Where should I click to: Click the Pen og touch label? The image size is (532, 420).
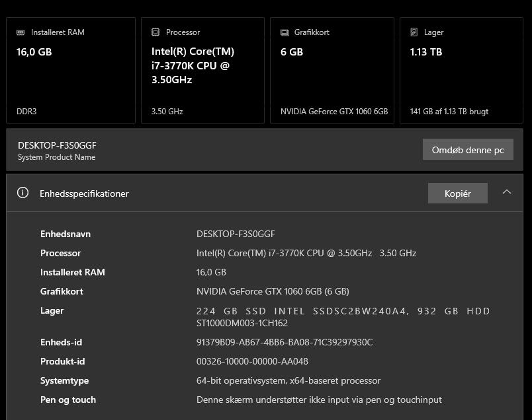click(x=68, y=400)
